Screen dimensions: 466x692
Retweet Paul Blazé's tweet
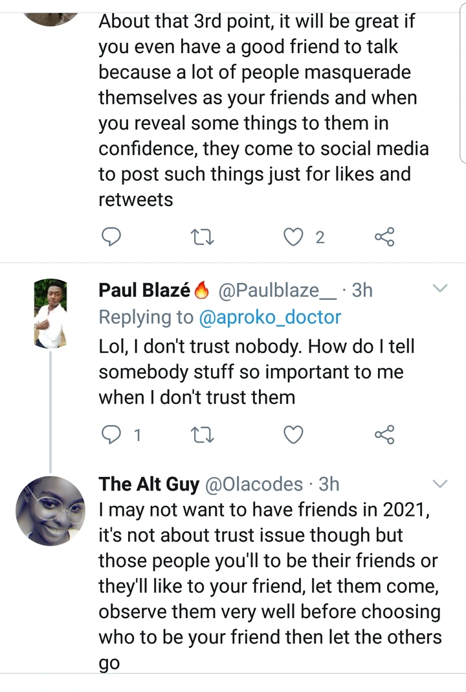tap(203, 435)
